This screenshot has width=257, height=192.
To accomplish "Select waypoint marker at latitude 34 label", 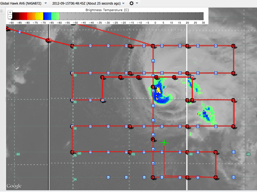I will coord(72,46).
